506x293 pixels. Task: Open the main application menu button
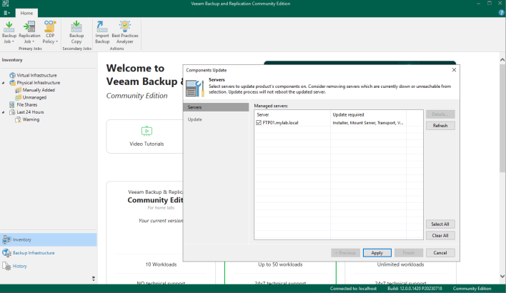(6, 13)
